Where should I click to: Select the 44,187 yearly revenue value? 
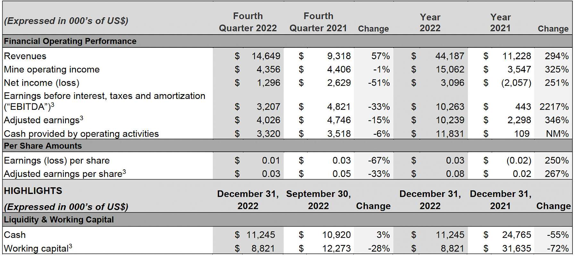pyautogui.click(x=449, y=56)
